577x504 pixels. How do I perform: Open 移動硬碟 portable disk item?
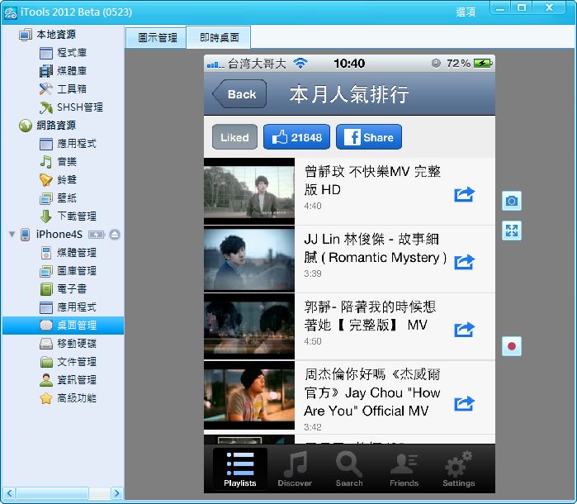coord(68,344)
